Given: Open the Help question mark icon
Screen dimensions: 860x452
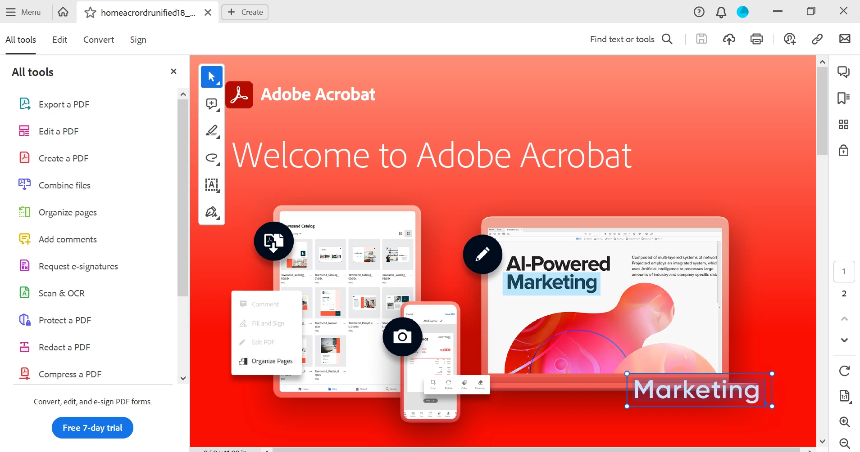Looking at the screenshot, I should (x=699, y=12).
